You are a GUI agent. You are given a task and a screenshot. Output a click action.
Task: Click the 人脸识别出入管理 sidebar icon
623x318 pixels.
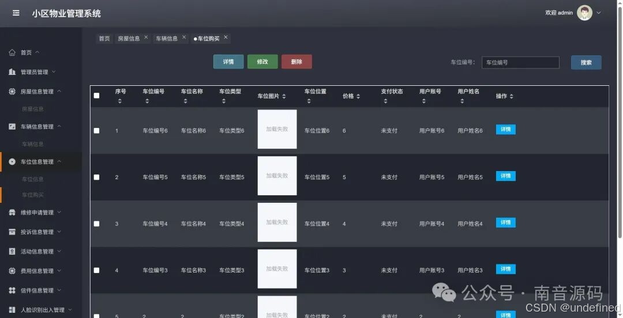pyautogui.click(x=12, y=310)
